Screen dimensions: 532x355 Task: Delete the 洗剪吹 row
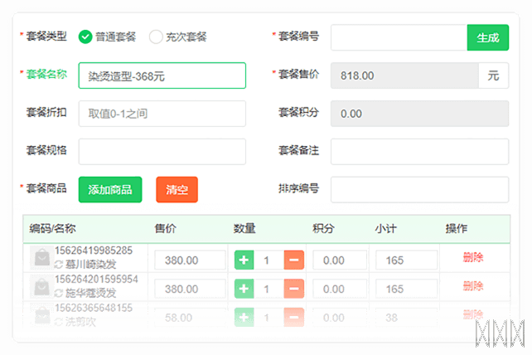473,314
